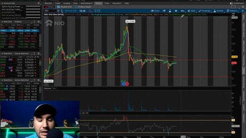
Task: Click chart hamburger menu at far right of toolbar
Action: 243,11
